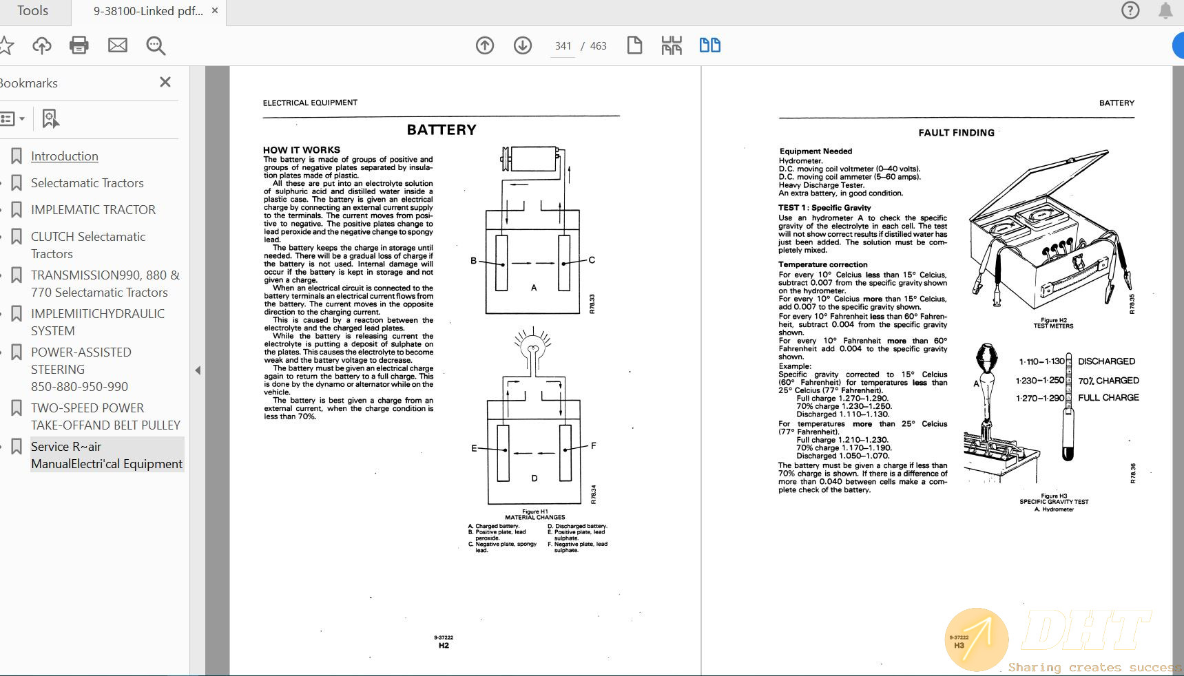Go to the previous page
Viewport: 1184px width, 676px height.
click(484, 45)
